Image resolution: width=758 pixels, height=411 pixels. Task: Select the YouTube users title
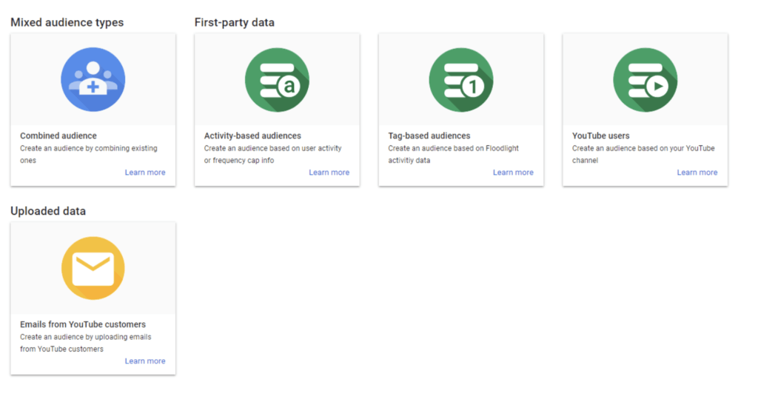(x=601, y=136)
